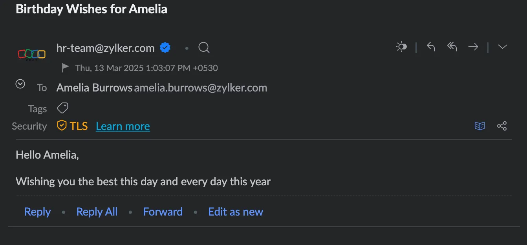Click the Forward text link

click(x=163, y=212)
